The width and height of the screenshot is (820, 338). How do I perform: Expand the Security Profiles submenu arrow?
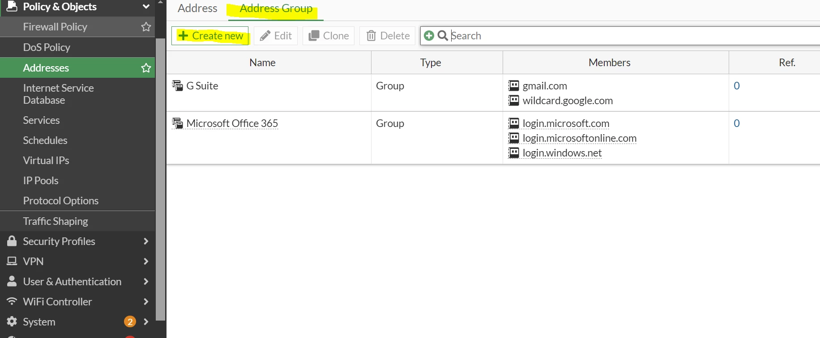(x=146, y=241)
